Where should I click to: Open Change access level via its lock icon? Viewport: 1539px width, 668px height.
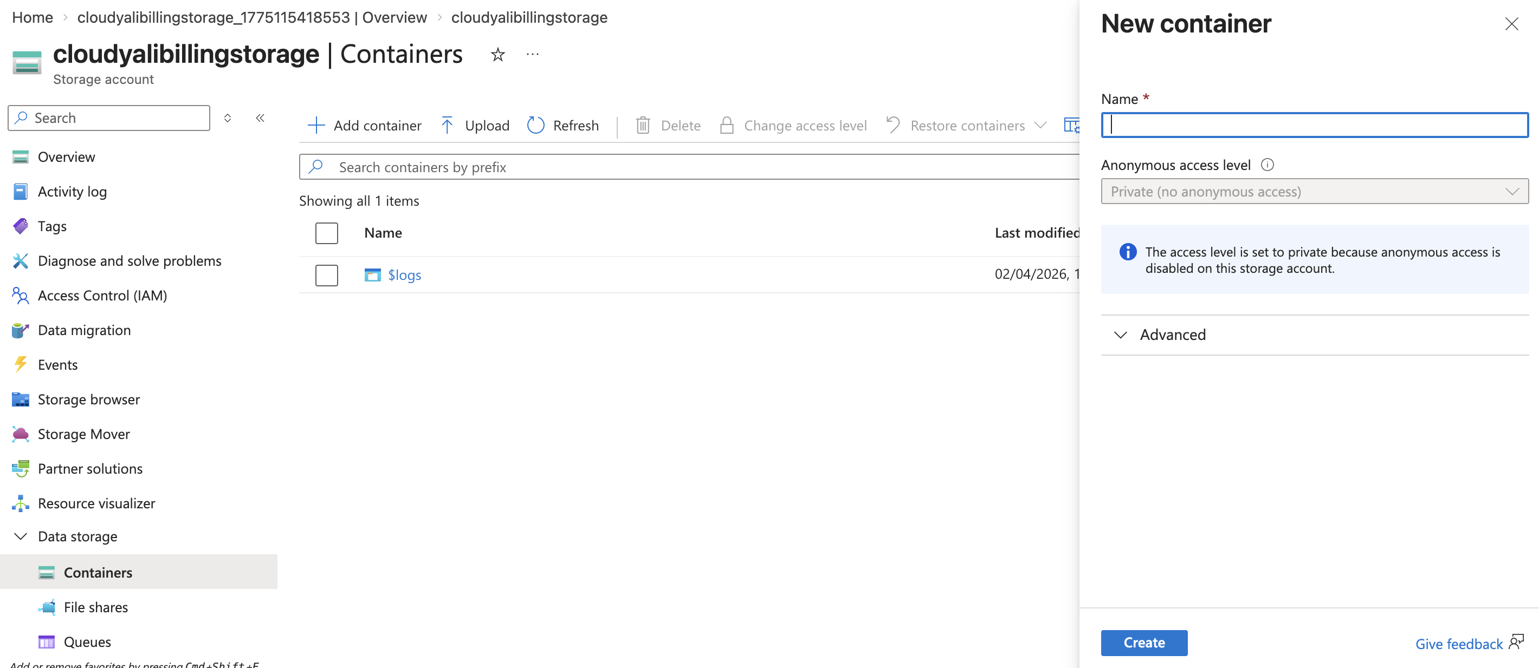tap(727, 126)
